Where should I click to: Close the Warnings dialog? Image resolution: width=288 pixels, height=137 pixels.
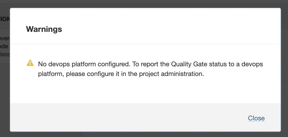(x=256, y=118)
